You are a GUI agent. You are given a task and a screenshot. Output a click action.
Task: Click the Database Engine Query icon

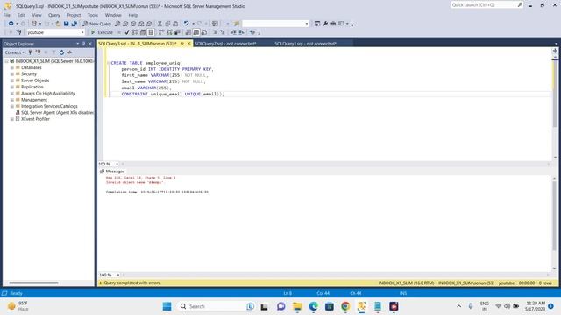pyautogui.click(x=117, y=24)
